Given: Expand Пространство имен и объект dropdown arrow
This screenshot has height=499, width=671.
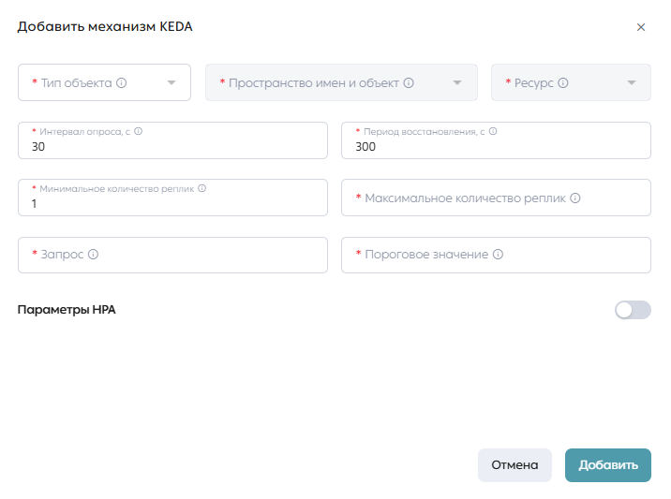Looking at the screenshot, I should coord(457,83).
